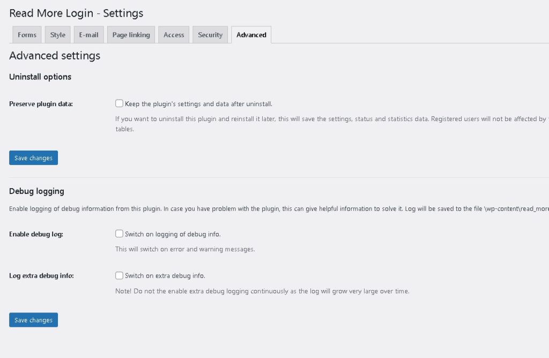The image size is (549, 358).
Task: Tick the Enable debug log checkbox
Action: (x=120, y=234)
